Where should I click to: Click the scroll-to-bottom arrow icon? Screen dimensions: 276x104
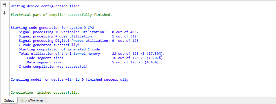coord(4,13)
